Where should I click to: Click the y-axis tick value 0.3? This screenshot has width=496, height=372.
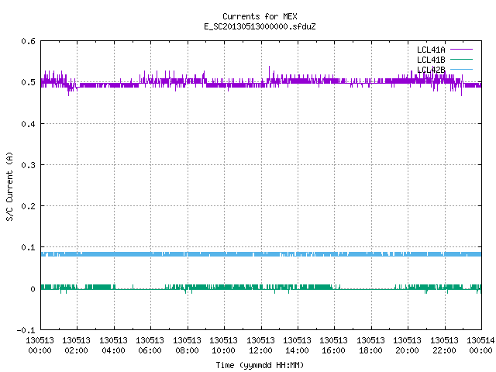pyautogui.click(x=28, y=165)
